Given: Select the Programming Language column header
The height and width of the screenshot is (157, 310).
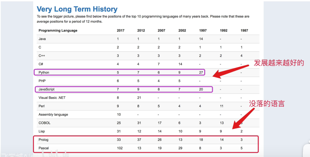Looking at the screenshot, I should (58, 30).
